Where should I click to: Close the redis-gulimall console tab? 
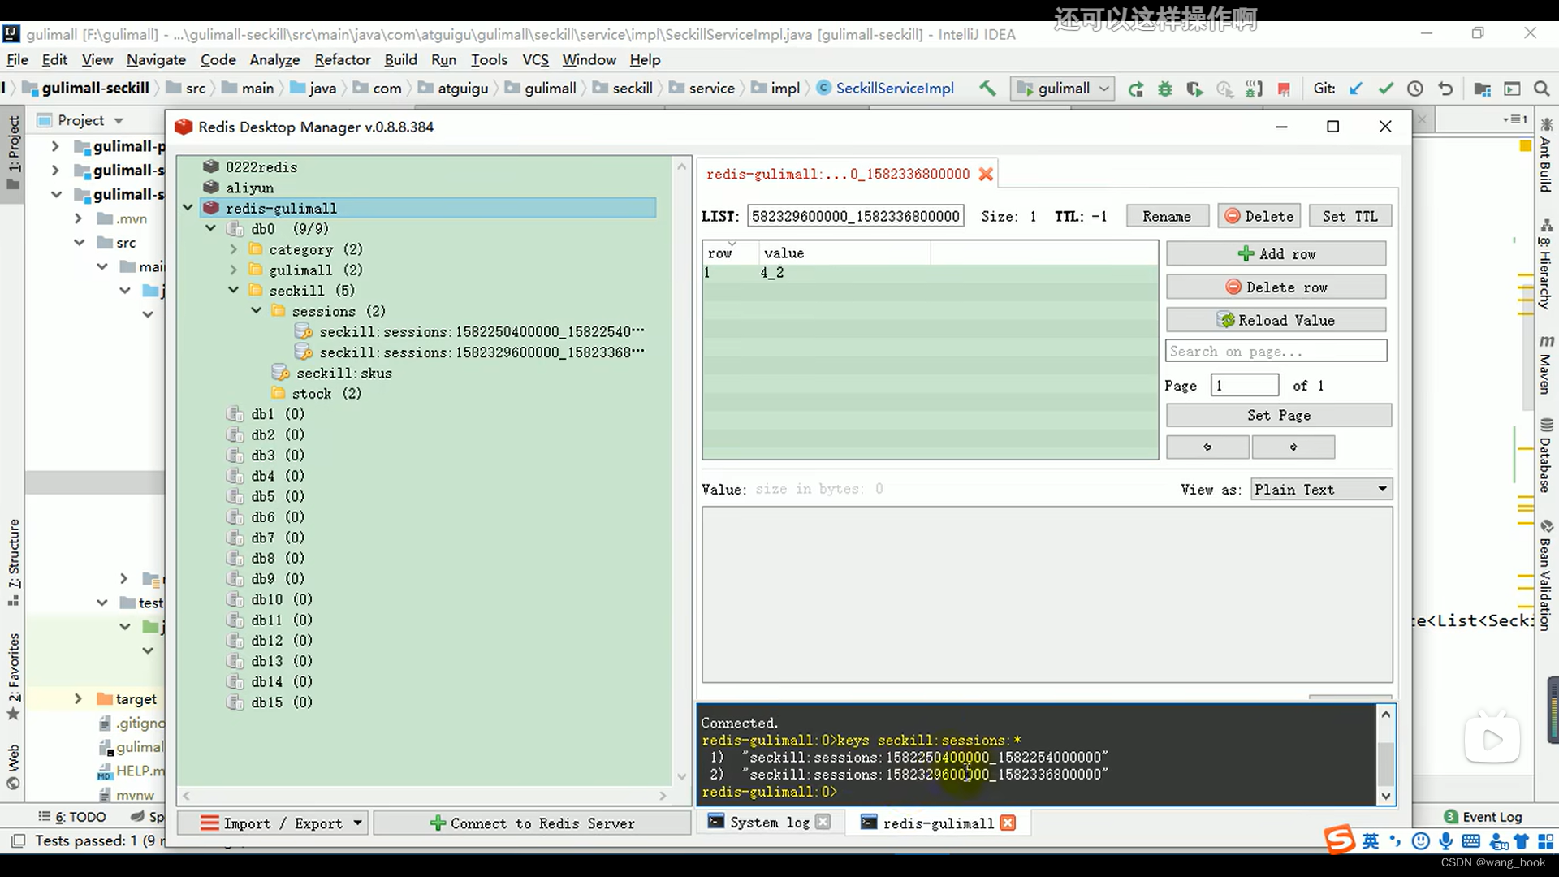coord(1008,823)
